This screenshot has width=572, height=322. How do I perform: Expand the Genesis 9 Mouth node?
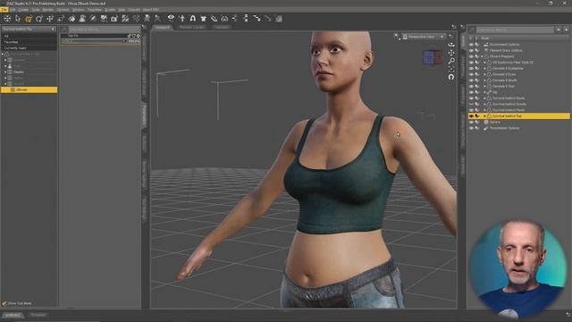[484, 80]
